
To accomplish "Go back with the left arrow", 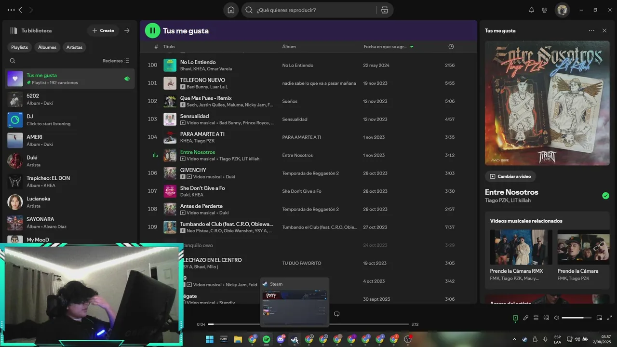I will 20,10.
